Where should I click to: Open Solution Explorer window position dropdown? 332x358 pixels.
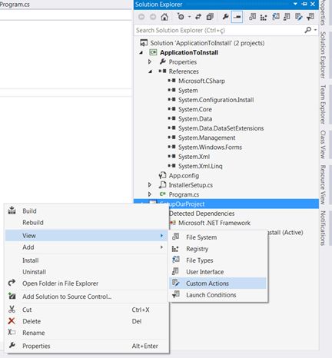click(295, 4)
